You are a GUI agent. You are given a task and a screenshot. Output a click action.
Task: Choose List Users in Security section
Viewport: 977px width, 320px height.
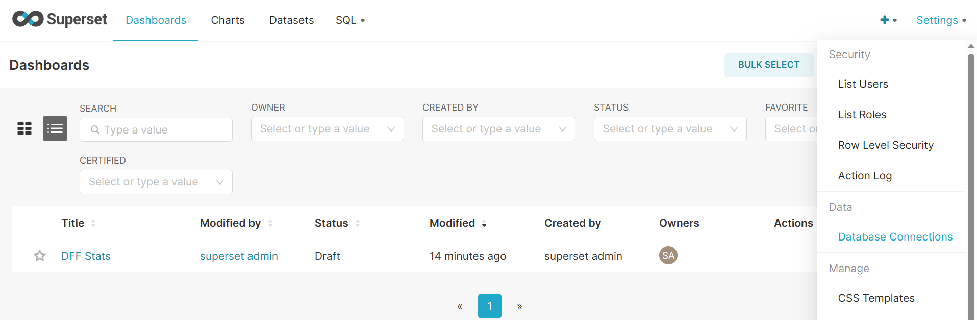pos(863,84)
